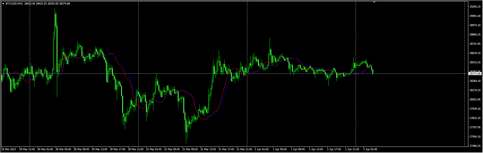Click the 31 Mar 21:45 time label
Image resolution: width=483 pixels, height=153 pixels.
244,149
